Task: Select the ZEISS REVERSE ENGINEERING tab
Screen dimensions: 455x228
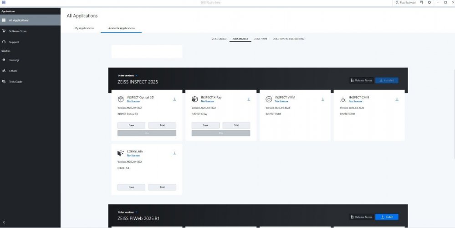Action: click(288, 39)
